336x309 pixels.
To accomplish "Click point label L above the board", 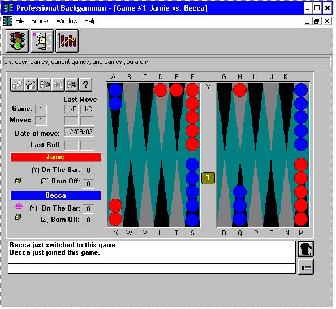I will pyautogui.click(x=301, y=77).
